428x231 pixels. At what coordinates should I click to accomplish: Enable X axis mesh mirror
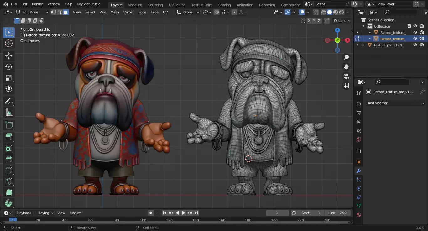[x=309, y=21]
